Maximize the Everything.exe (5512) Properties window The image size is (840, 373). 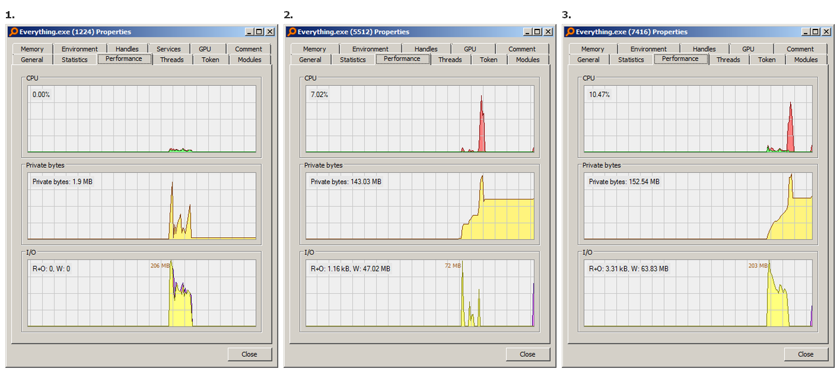point(537,31)
